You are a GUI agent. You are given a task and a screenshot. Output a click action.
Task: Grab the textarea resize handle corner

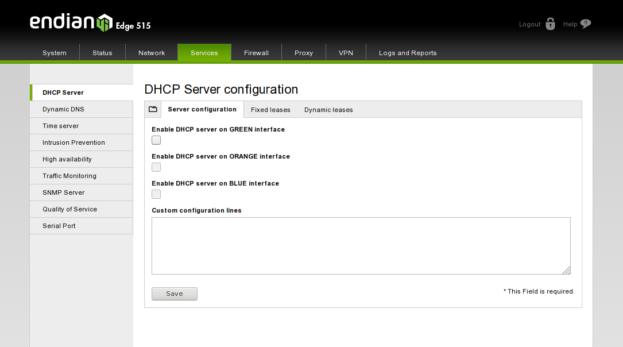click(x=566, y=270)
